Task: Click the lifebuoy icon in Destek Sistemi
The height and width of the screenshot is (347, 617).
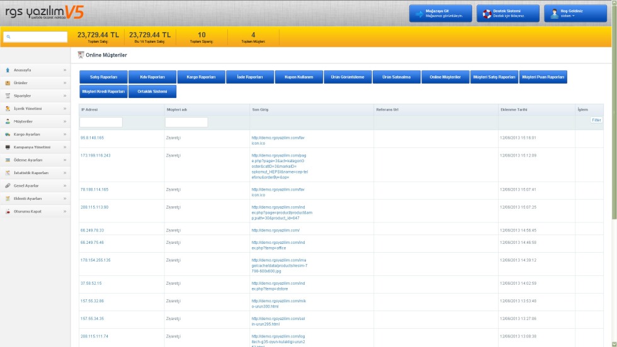Action: [x=485, y=14]
